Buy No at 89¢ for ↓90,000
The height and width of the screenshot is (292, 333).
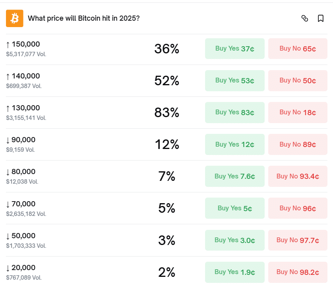(298, 144)
